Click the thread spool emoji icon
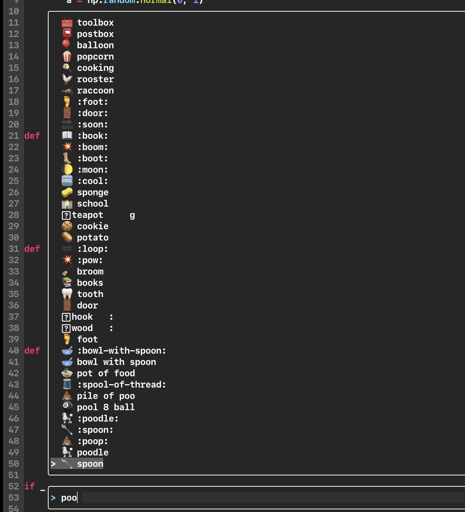Screen dimensions: 465x512 pos(67,385)
